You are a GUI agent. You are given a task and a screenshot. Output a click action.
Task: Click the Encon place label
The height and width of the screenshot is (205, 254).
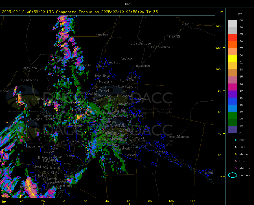(186, 23)
